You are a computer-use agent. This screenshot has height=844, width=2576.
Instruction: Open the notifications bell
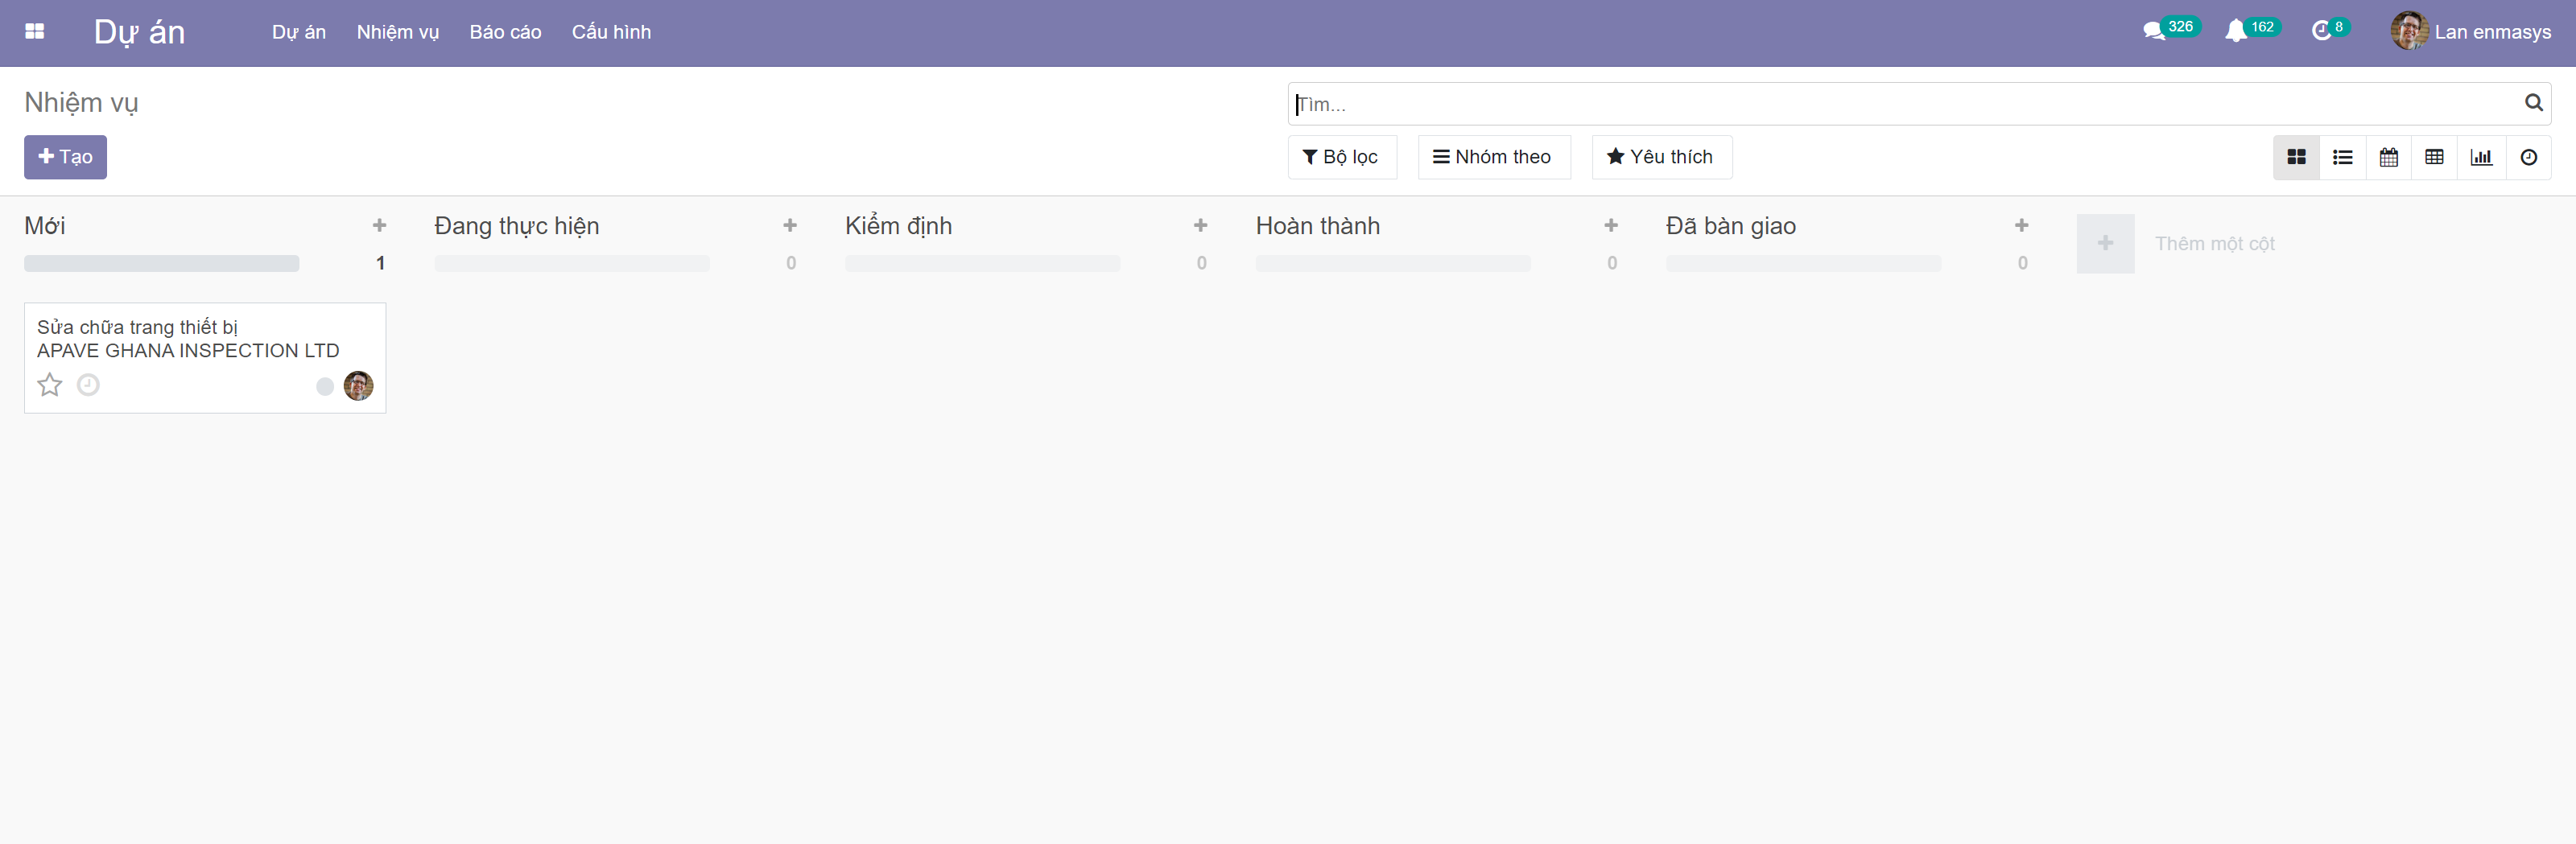(2235, 32)
